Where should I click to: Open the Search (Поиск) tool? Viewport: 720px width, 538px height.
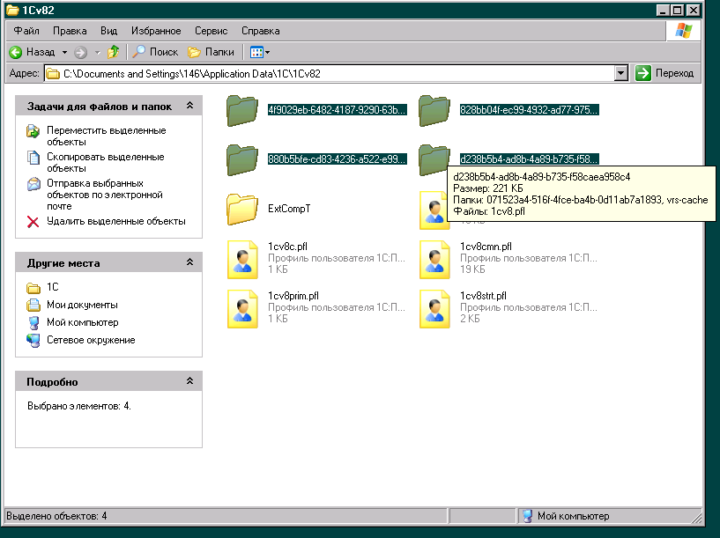click(x=155, y=52)
